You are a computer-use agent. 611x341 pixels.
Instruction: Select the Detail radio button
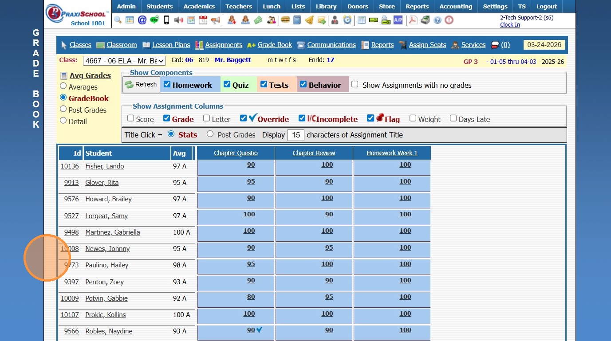63,121
